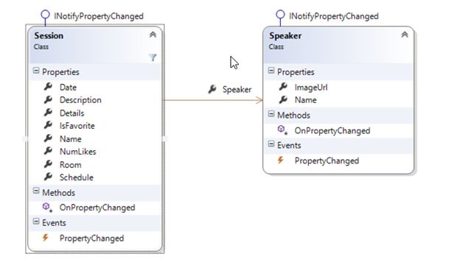Screen dimensions: 460x265
Task: Click the Speaker class OnPropertyChanged method icon
Action: (x=282, y=130)
